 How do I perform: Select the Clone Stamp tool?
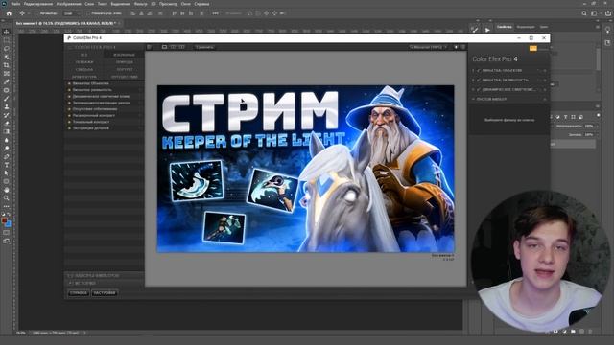(7, 106)
